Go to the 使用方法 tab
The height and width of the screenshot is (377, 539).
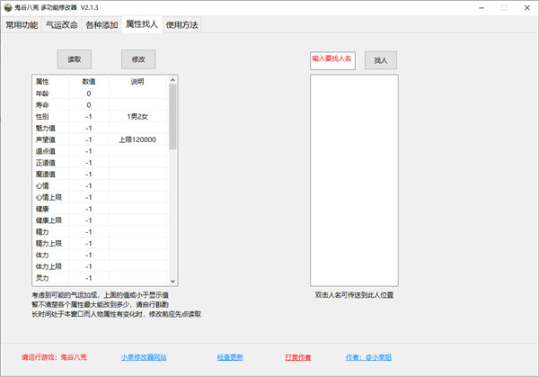click(x=181, y=25)
